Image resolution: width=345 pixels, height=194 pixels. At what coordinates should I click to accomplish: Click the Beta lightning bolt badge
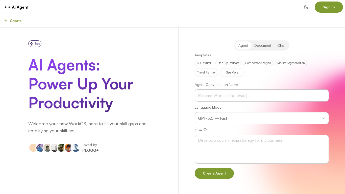[35, 44]
